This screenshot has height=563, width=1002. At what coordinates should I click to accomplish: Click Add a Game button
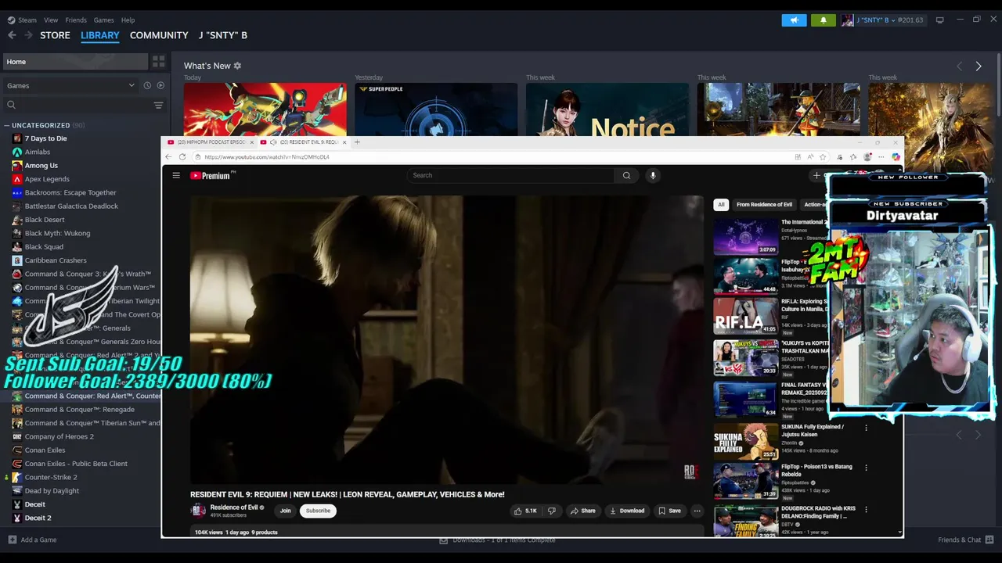(32, 540)
